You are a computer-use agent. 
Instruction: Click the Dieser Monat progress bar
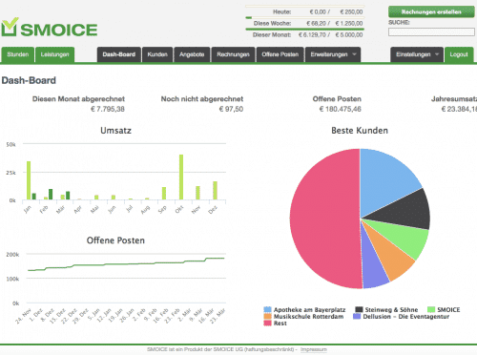point(304,29)
